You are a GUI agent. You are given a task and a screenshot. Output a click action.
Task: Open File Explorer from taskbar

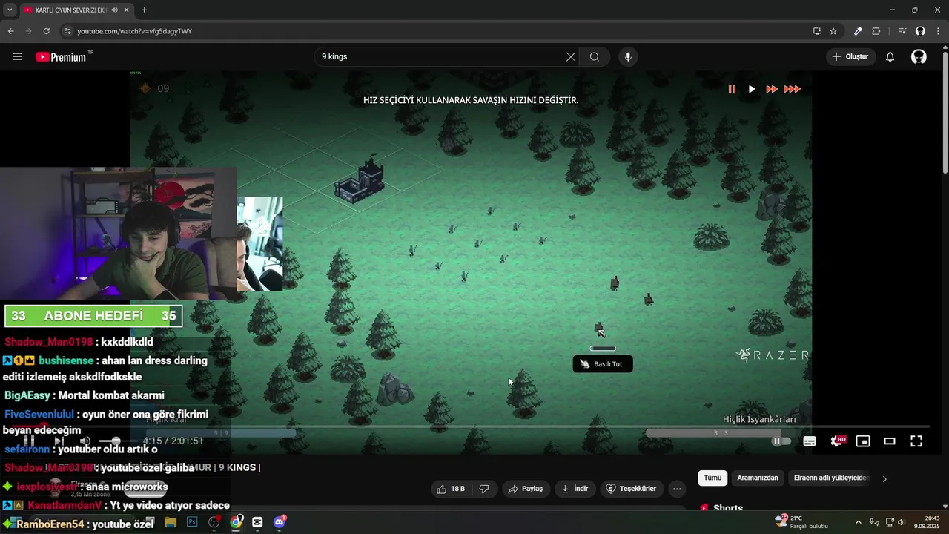click(171, 522)
